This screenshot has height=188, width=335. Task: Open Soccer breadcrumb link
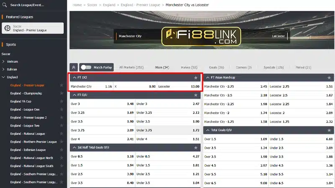[x=92, y=5]
